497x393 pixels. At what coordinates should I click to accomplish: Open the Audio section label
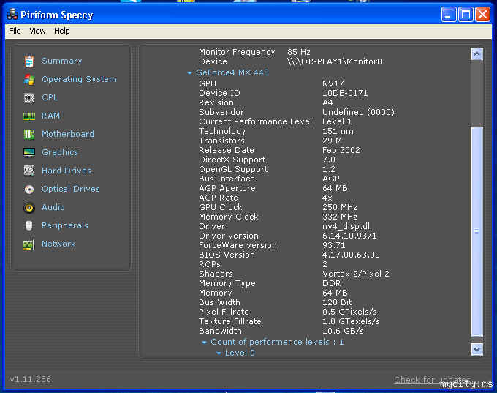point(53,207)
